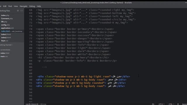Click the shadow-lg div code line
Screen dimensions: 187x105
tap(80, 86)
